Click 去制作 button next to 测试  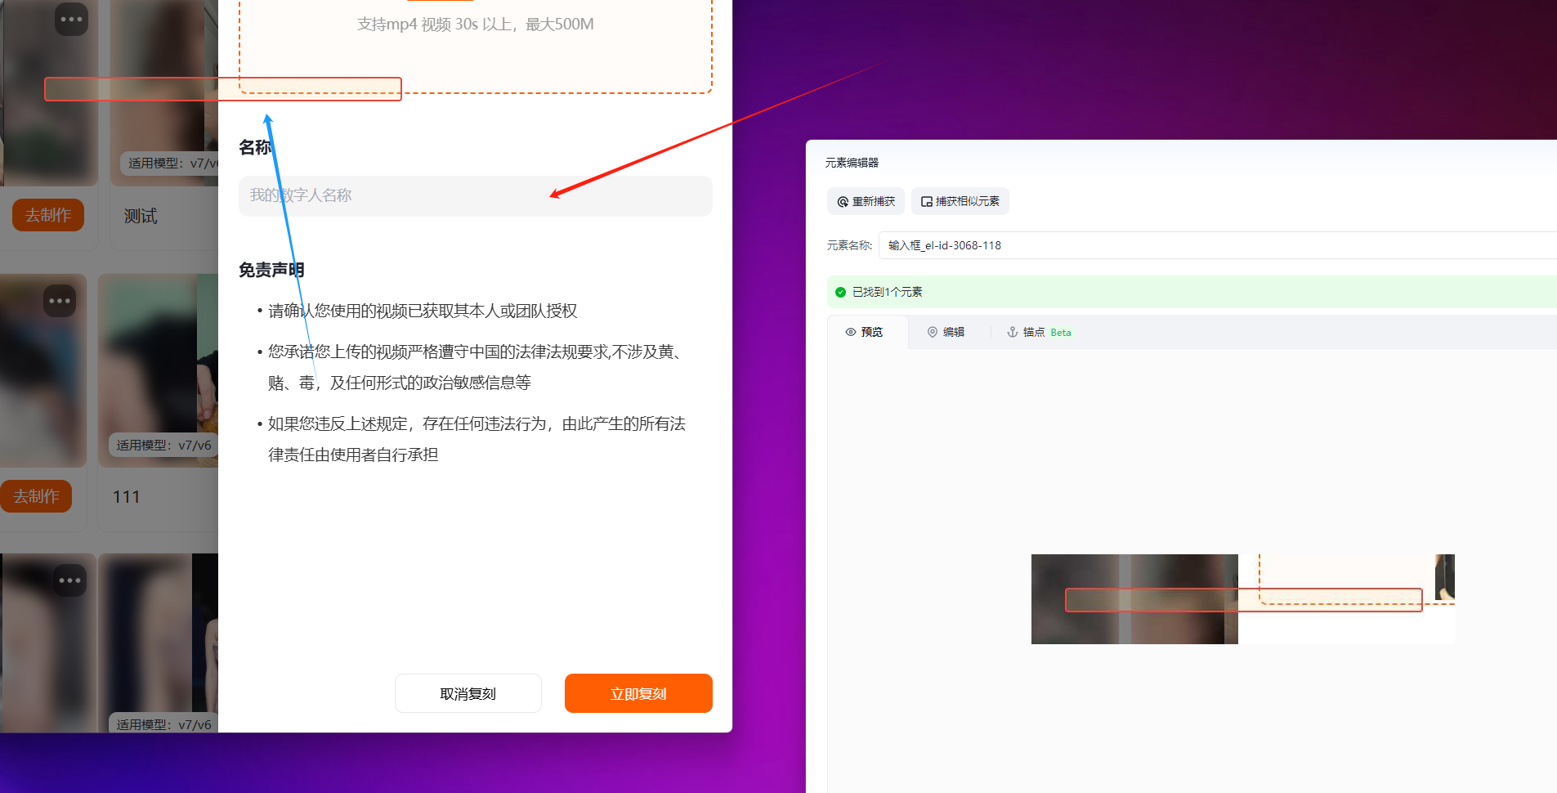[x=48, y=215]
